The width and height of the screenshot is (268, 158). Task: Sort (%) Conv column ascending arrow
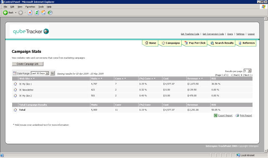[152, 79]
